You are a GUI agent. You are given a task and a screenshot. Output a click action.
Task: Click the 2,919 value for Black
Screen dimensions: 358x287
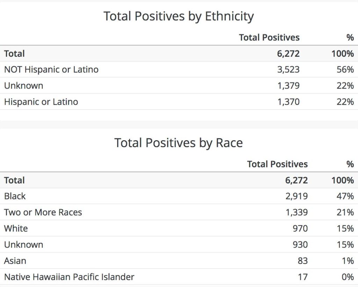click(296, 196)
